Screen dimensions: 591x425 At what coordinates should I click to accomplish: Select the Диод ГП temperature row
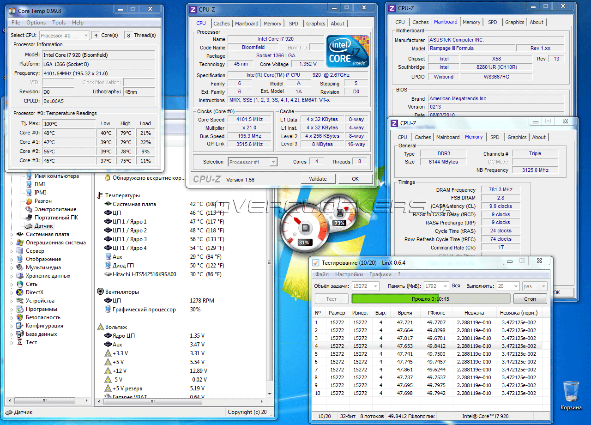(x=165, y=265)
